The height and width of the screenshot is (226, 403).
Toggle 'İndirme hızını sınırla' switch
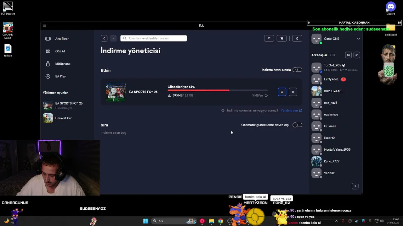click(297, 70)
